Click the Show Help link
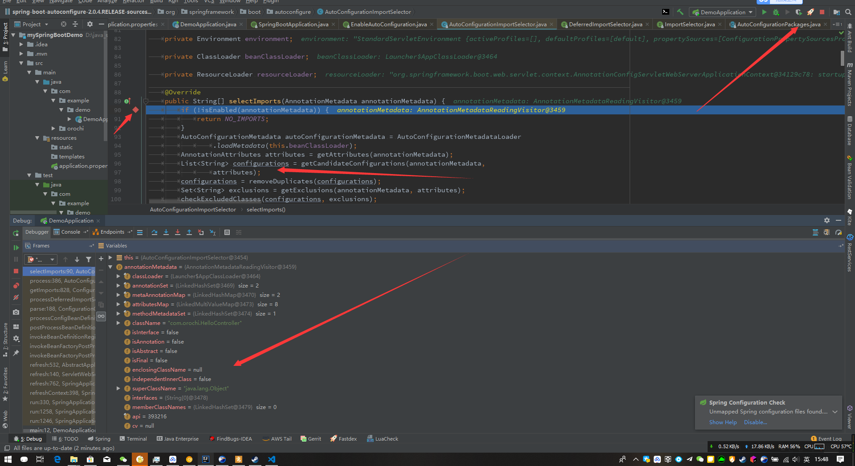855x466 pixels. (x=723, y=422)
